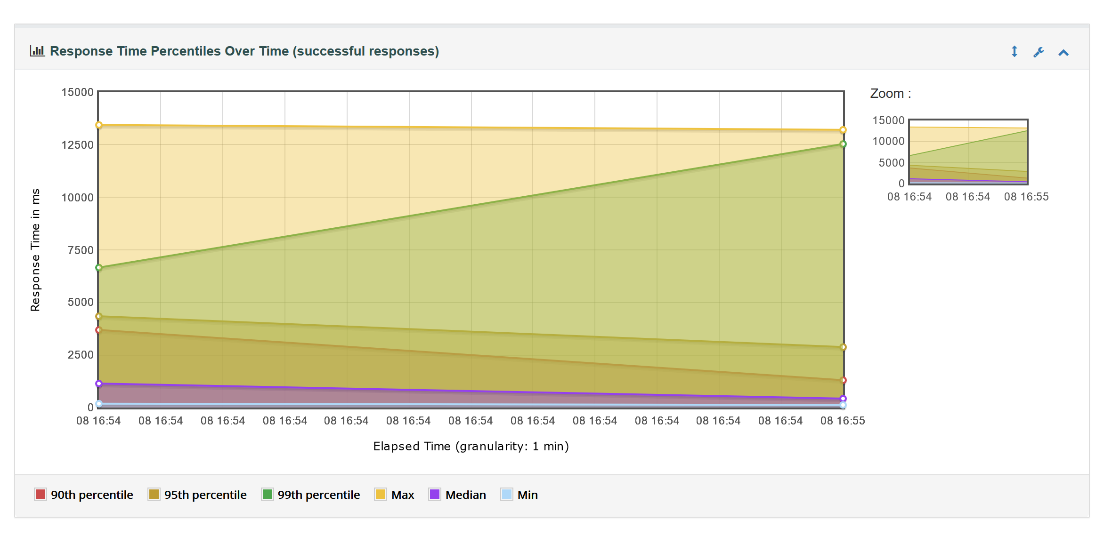Click the 99th percentile end data point
This screenshot has width=1104, height=536.
[x=843, y=144]
